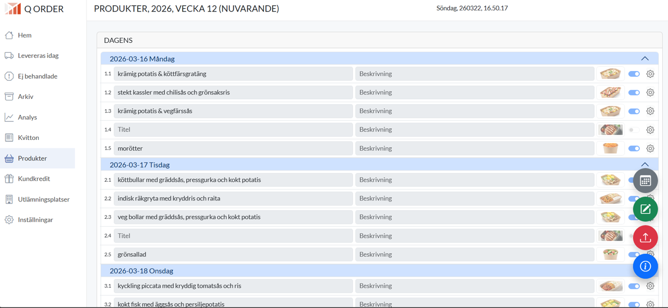
Task: Toggle the morötter product switch
Action: pos(634,148)
